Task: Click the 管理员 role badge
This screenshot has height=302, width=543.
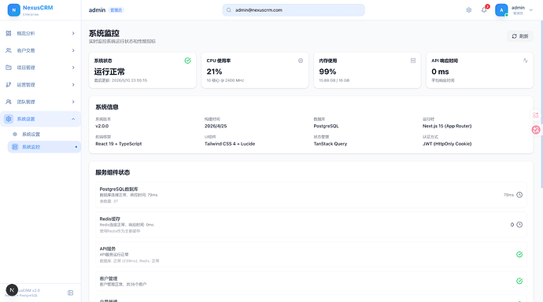Action: coord(116,10)
